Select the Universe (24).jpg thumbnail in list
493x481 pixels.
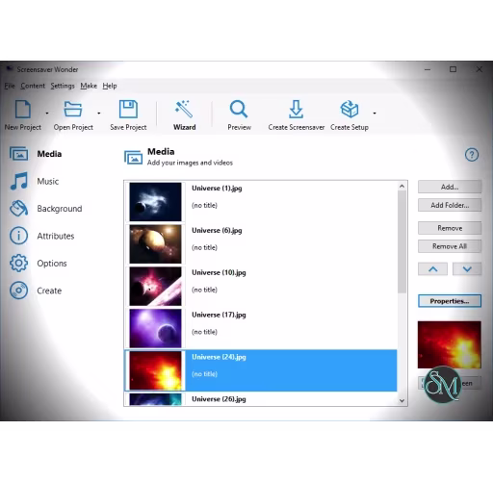155,370
